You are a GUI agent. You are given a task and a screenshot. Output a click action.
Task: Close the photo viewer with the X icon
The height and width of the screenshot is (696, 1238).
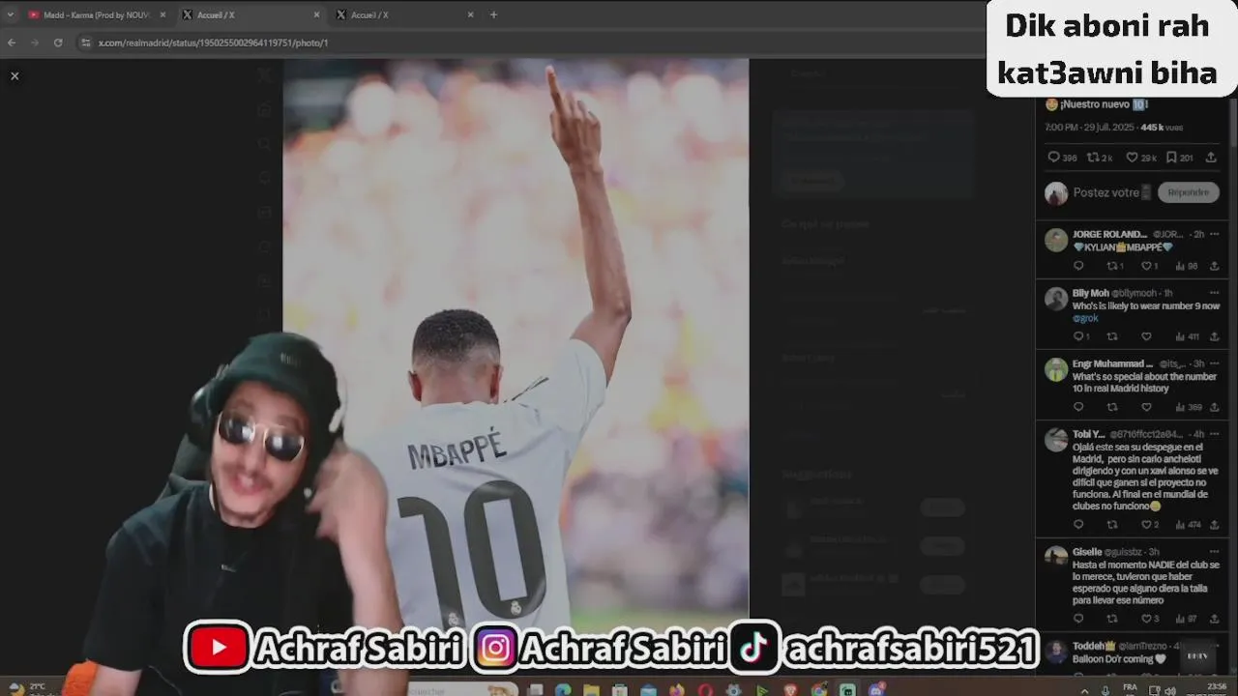click(15, 75)
